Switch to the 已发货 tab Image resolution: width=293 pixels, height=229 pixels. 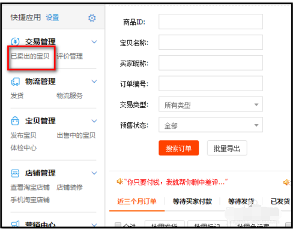coord(280,201)
